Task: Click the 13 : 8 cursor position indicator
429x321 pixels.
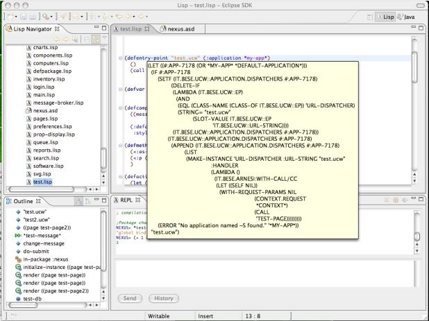Action: tap(253, 316)
